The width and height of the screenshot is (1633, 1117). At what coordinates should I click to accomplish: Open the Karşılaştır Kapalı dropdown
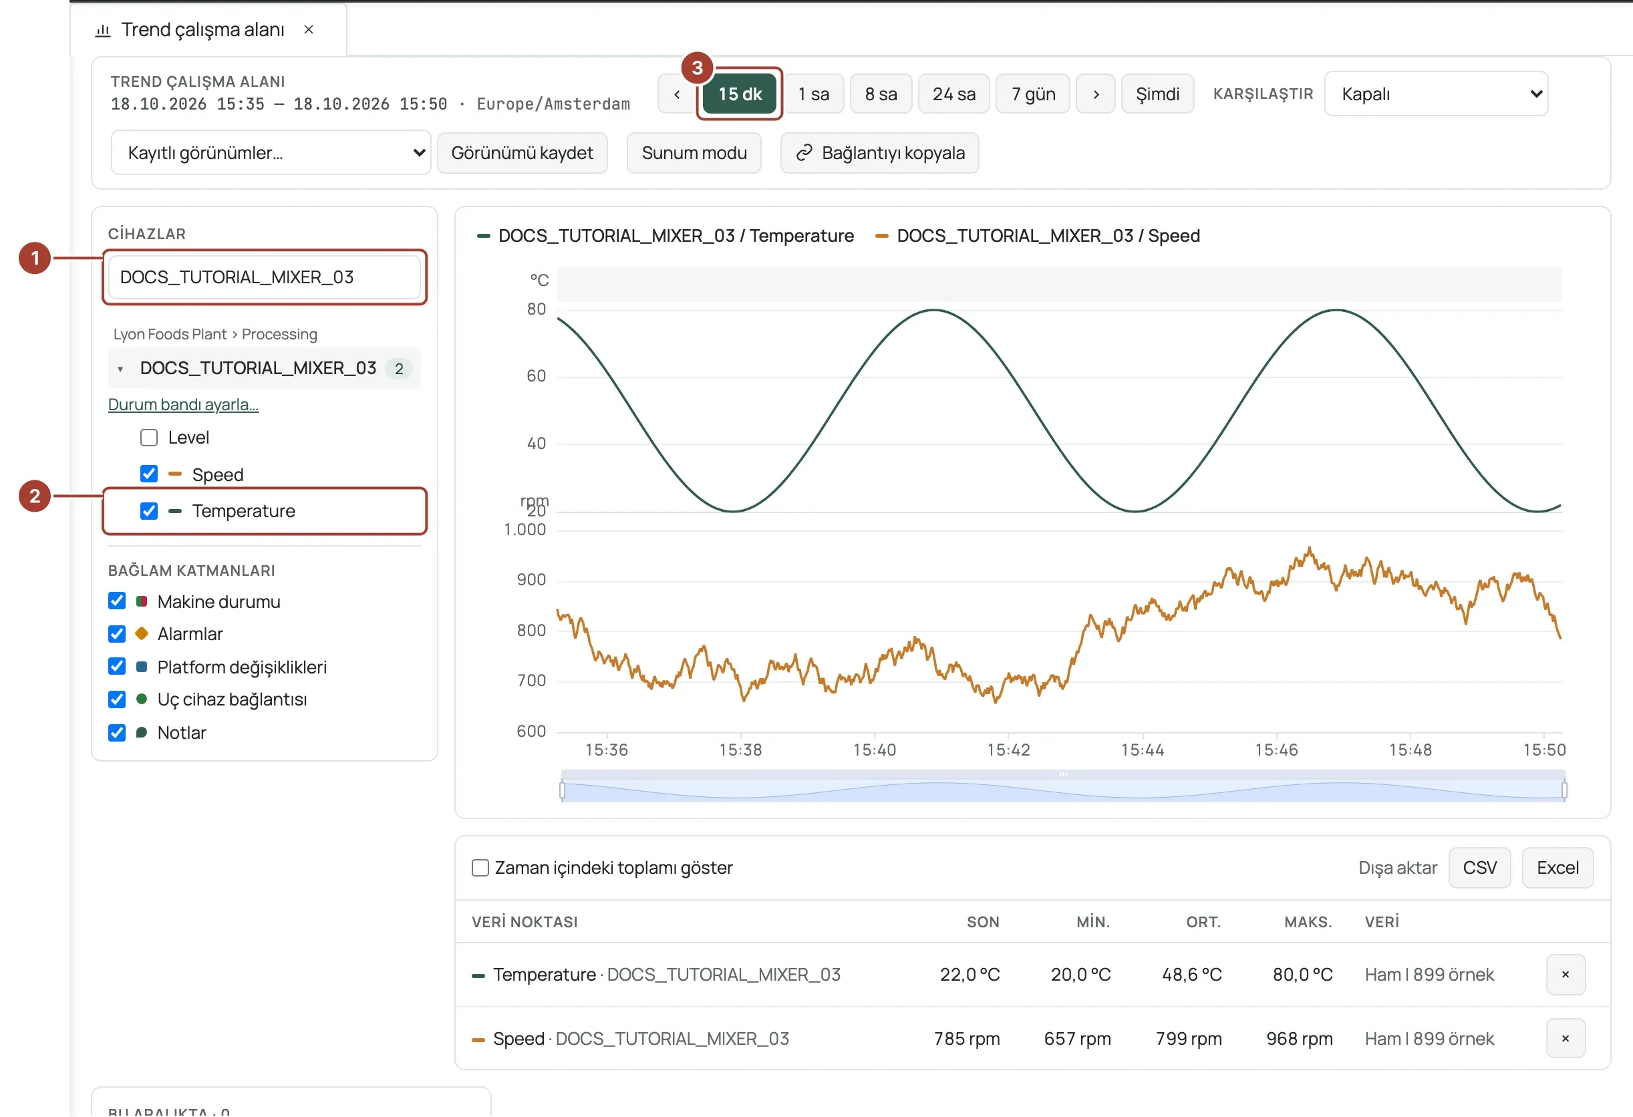[x=1437, y=94]
